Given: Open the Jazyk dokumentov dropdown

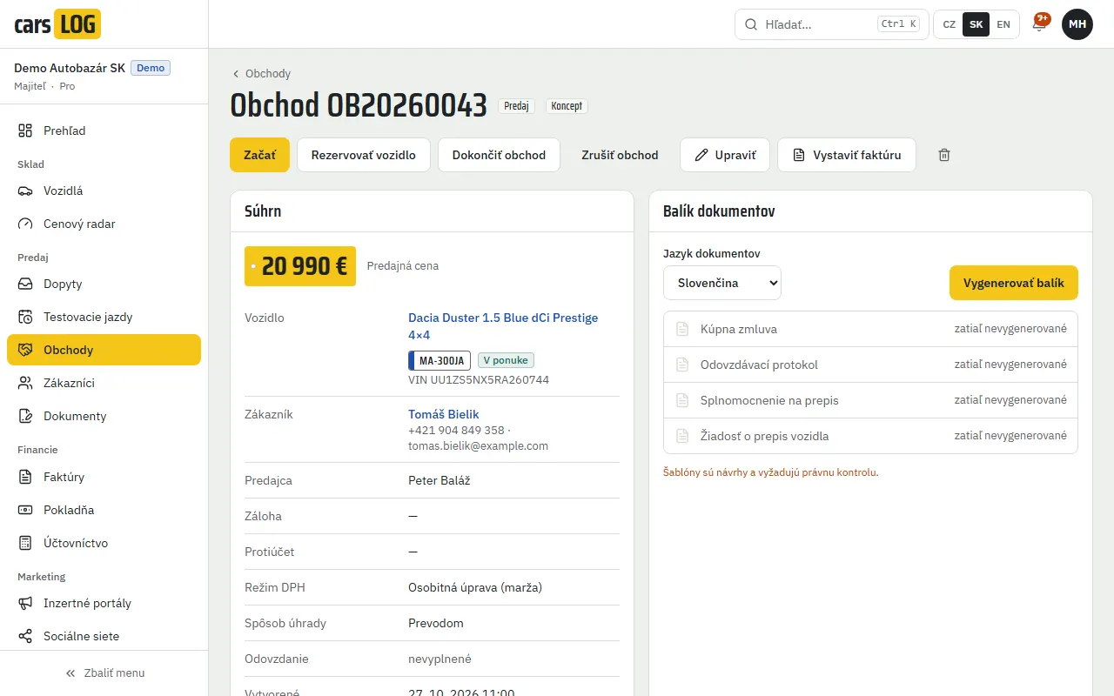Looking at the screenshot, I should pyautogui.click(x=722, y=283).
